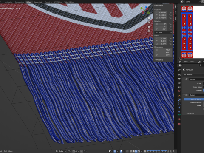The image size is (204, 153).
Task: Open the XYZ Euler rotation mode dropdown
Action: pyautogui.click(x=164, y=33)
